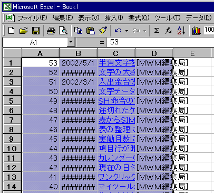
Task: Select column D header
Action: pos(154,53)
